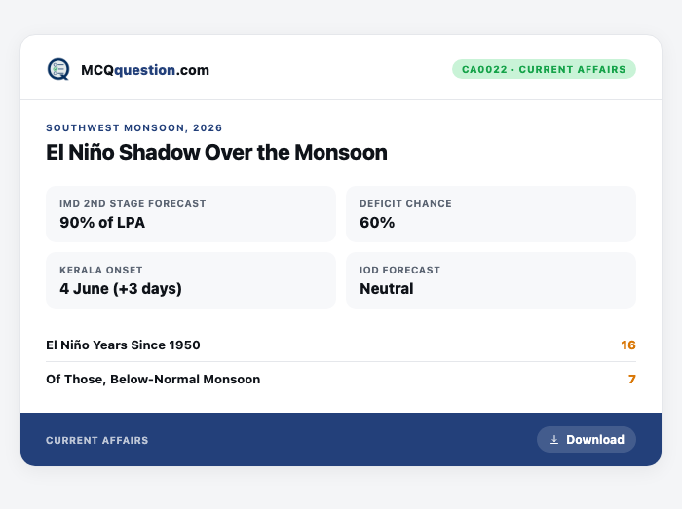The width and height of the screenshot is (682, 509).
Task: Click the Neutral forecast value
Action: 386,289
